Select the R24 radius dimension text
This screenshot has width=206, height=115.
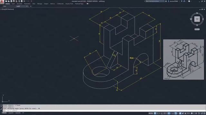tap(132, 58)
